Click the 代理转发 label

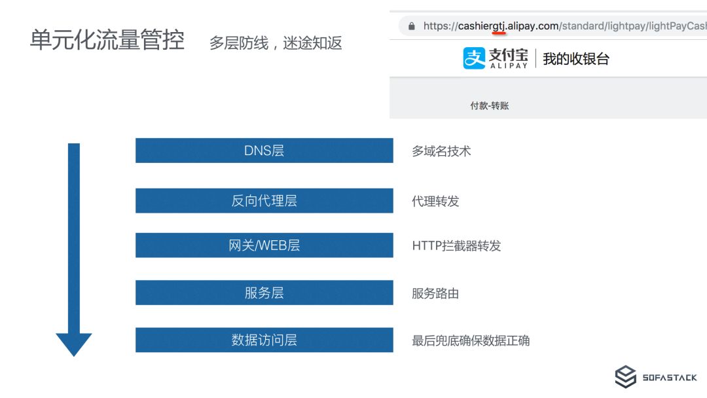point(435,201)
